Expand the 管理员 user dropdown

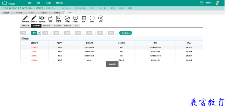coord(208,3)
